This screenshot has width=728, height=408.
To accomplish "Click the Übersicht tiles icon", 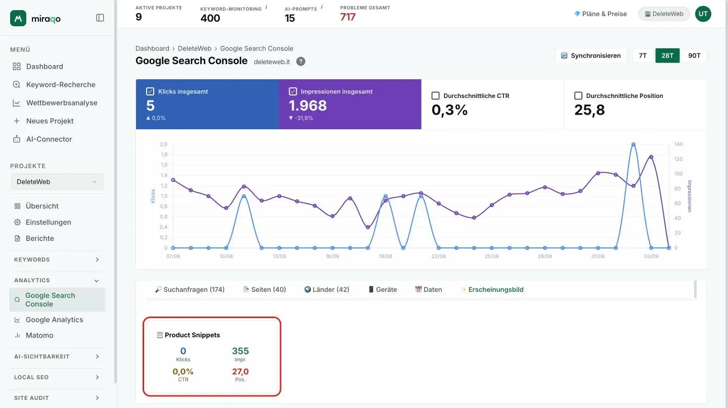I will (17, 206).
